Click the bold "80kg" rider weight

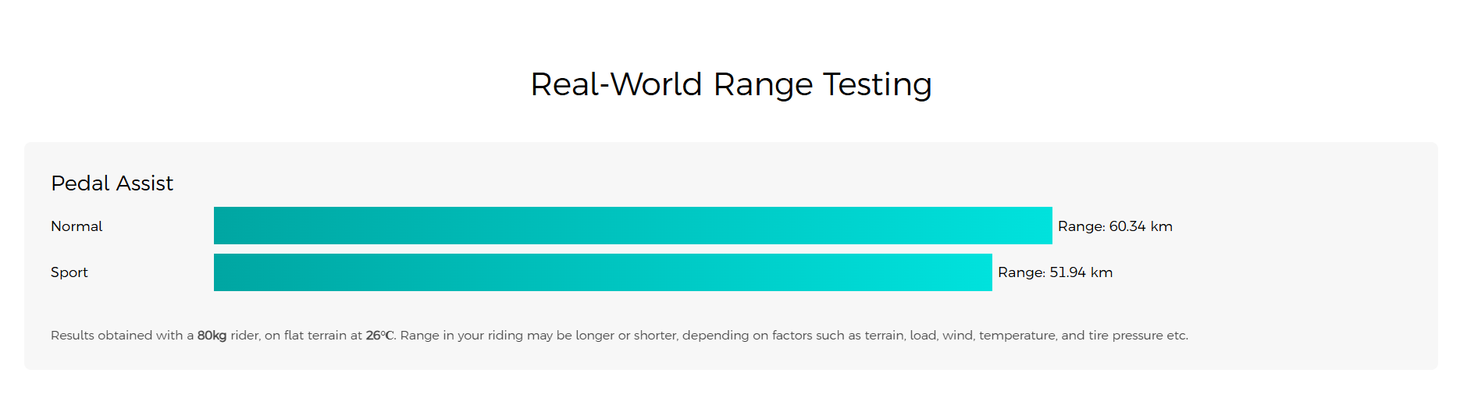212,336
